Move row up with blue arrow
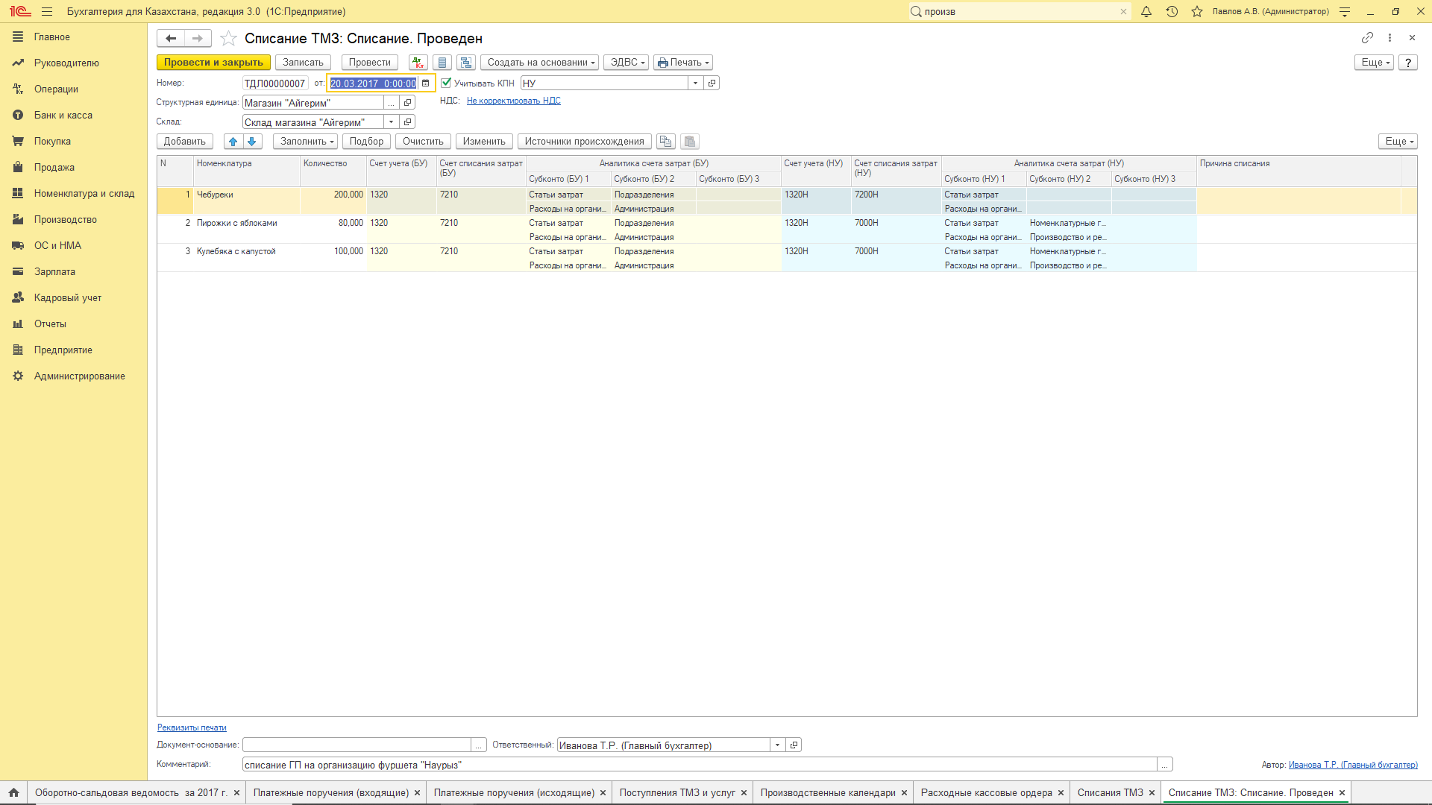 233,142
